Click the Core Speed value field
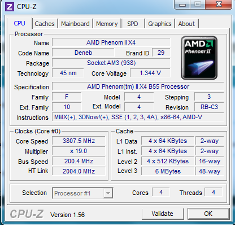 pyautogui.click(x=79, y=141)
